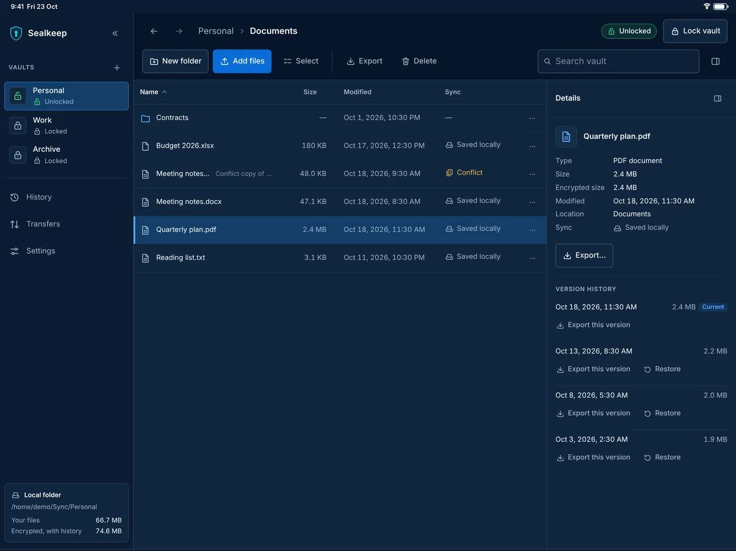Click the Export... button in Details
Screen dimensions: 736x551
tap(584, 256)
